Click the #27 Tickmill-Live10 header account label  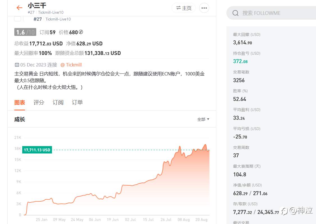46,12
